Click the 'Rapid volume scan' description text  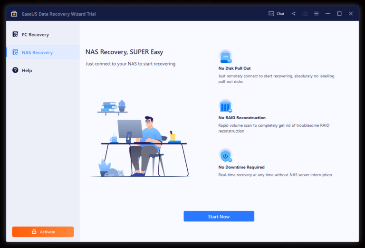click(x=274, y=128)
